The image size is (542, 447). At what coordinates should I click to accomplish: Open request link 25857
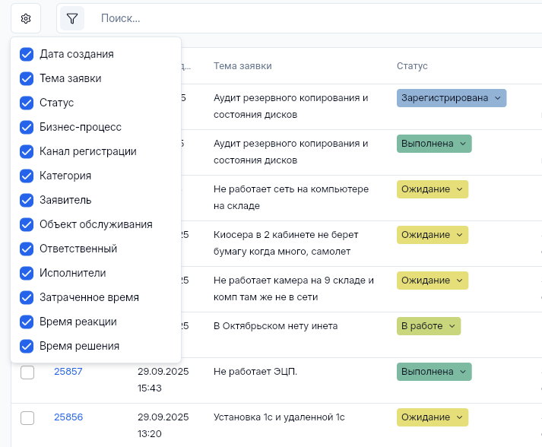click(x=68, y=372)
